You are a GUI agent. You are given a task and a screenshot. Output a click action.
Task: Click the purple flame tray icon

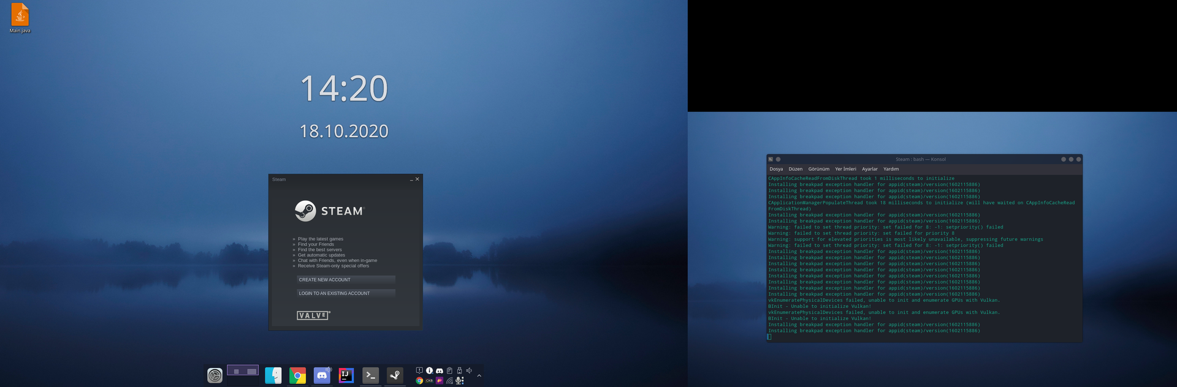440,380
